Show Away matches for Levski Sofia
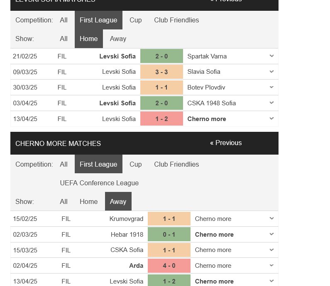This screenshot has height=286, width=330. [118, 39]
